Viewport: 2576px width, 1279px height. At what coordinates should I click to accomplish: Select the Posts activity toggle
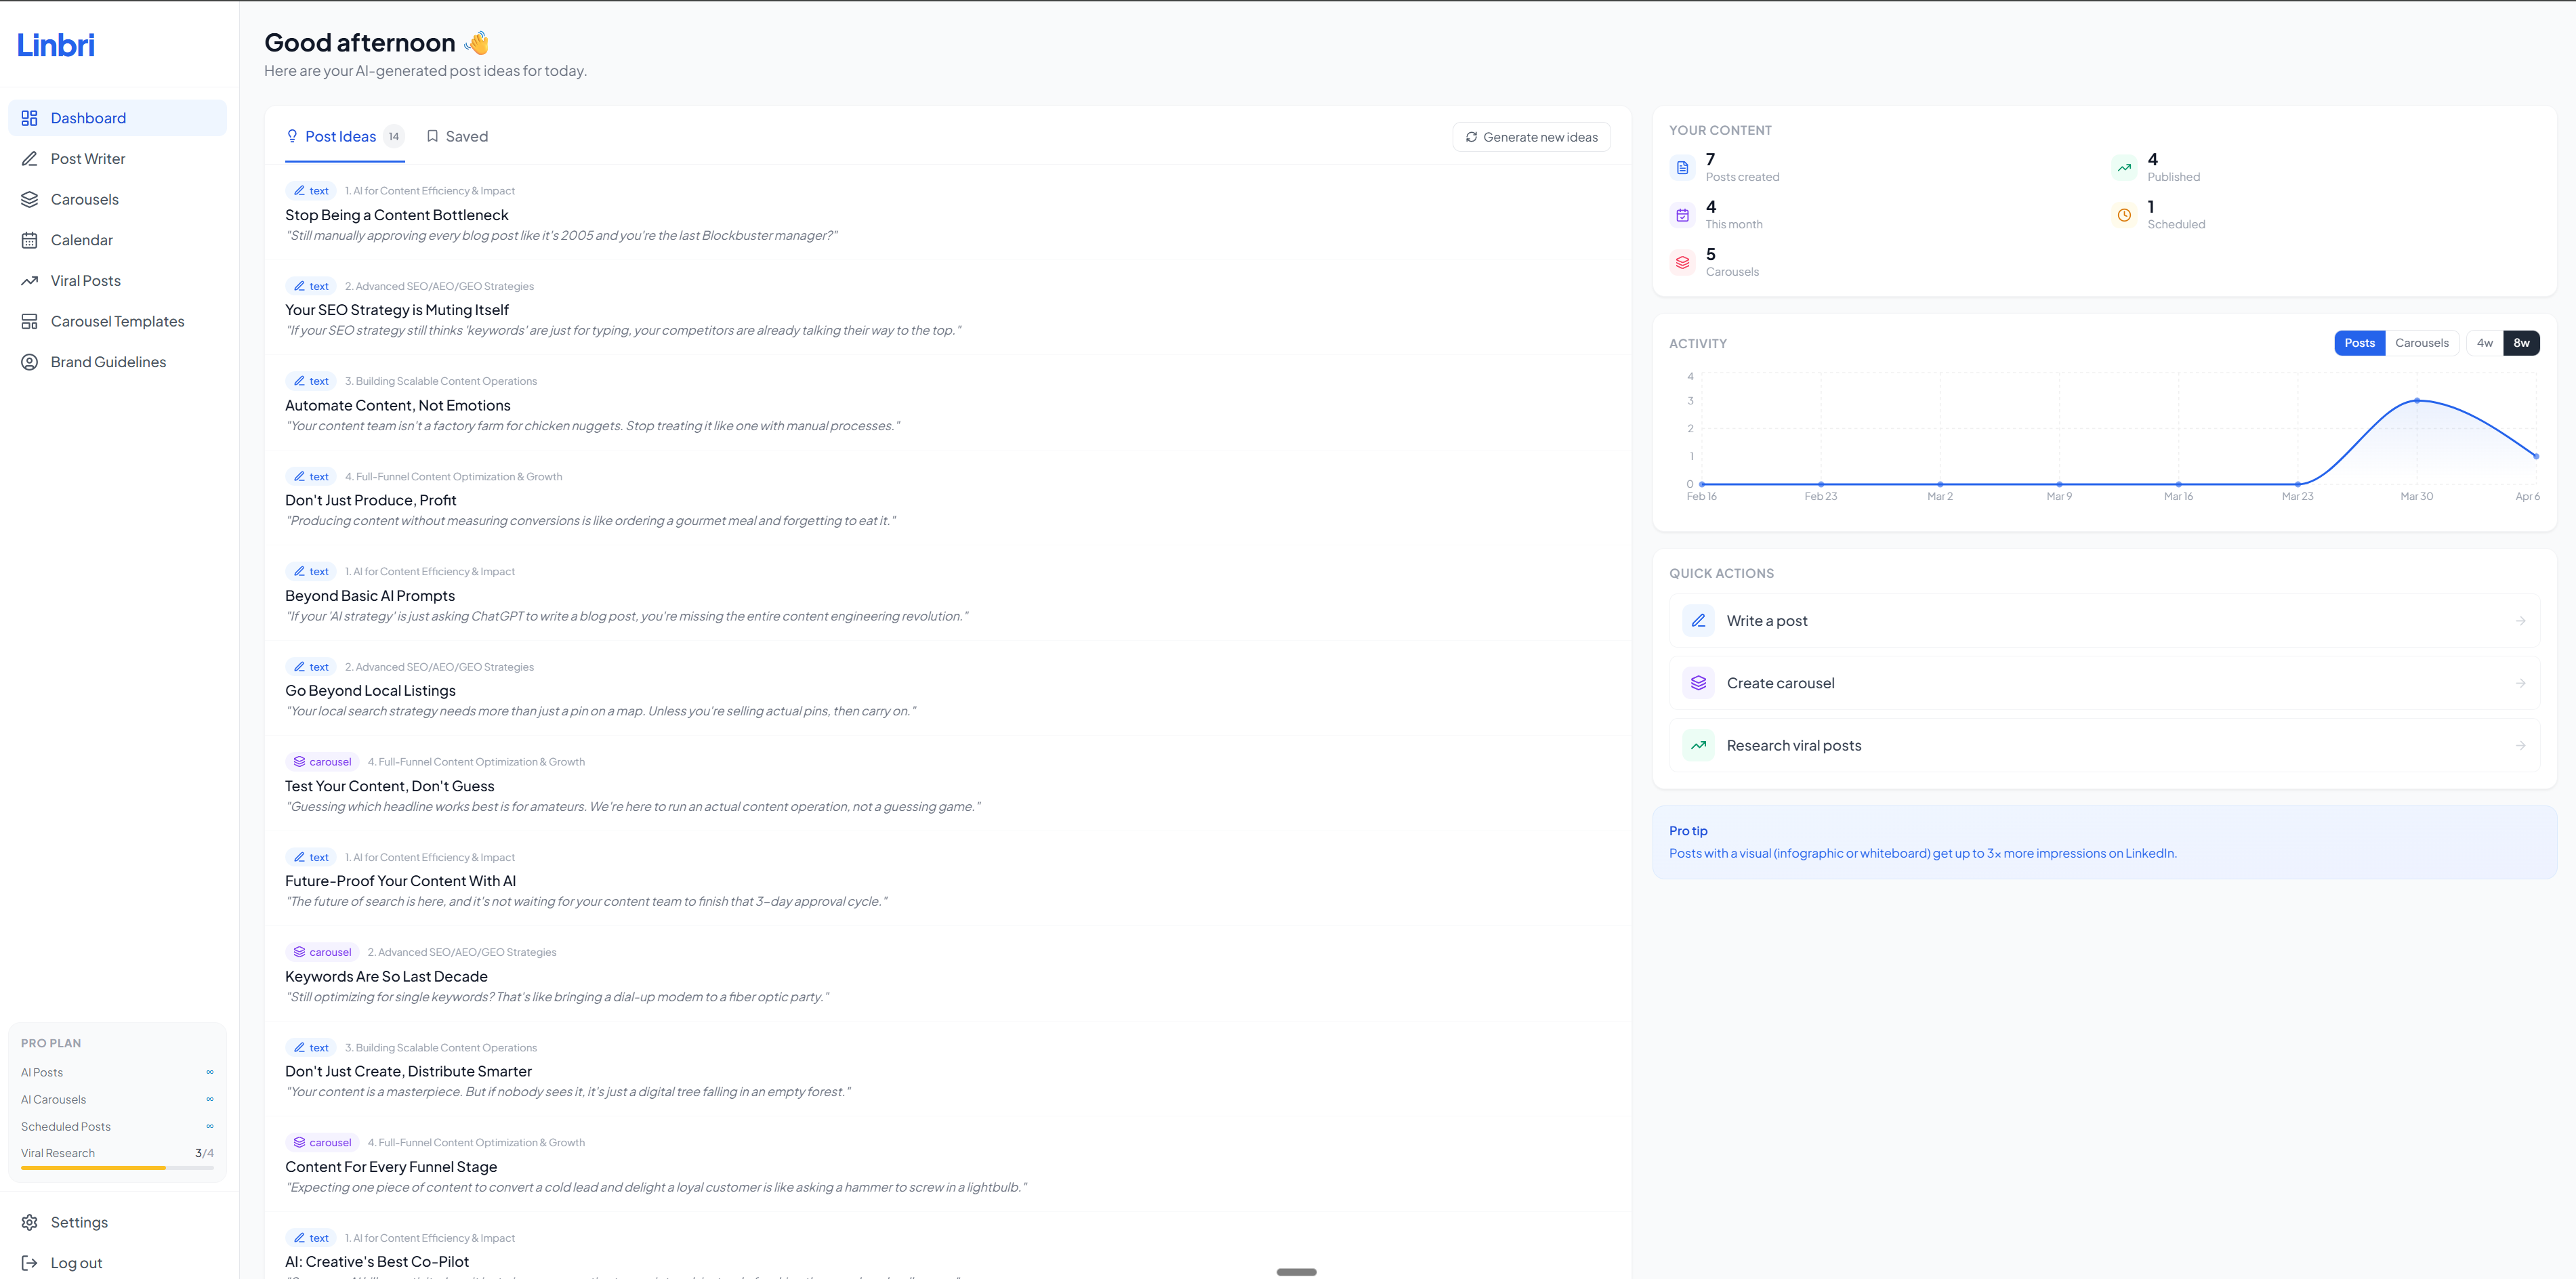2359,343
